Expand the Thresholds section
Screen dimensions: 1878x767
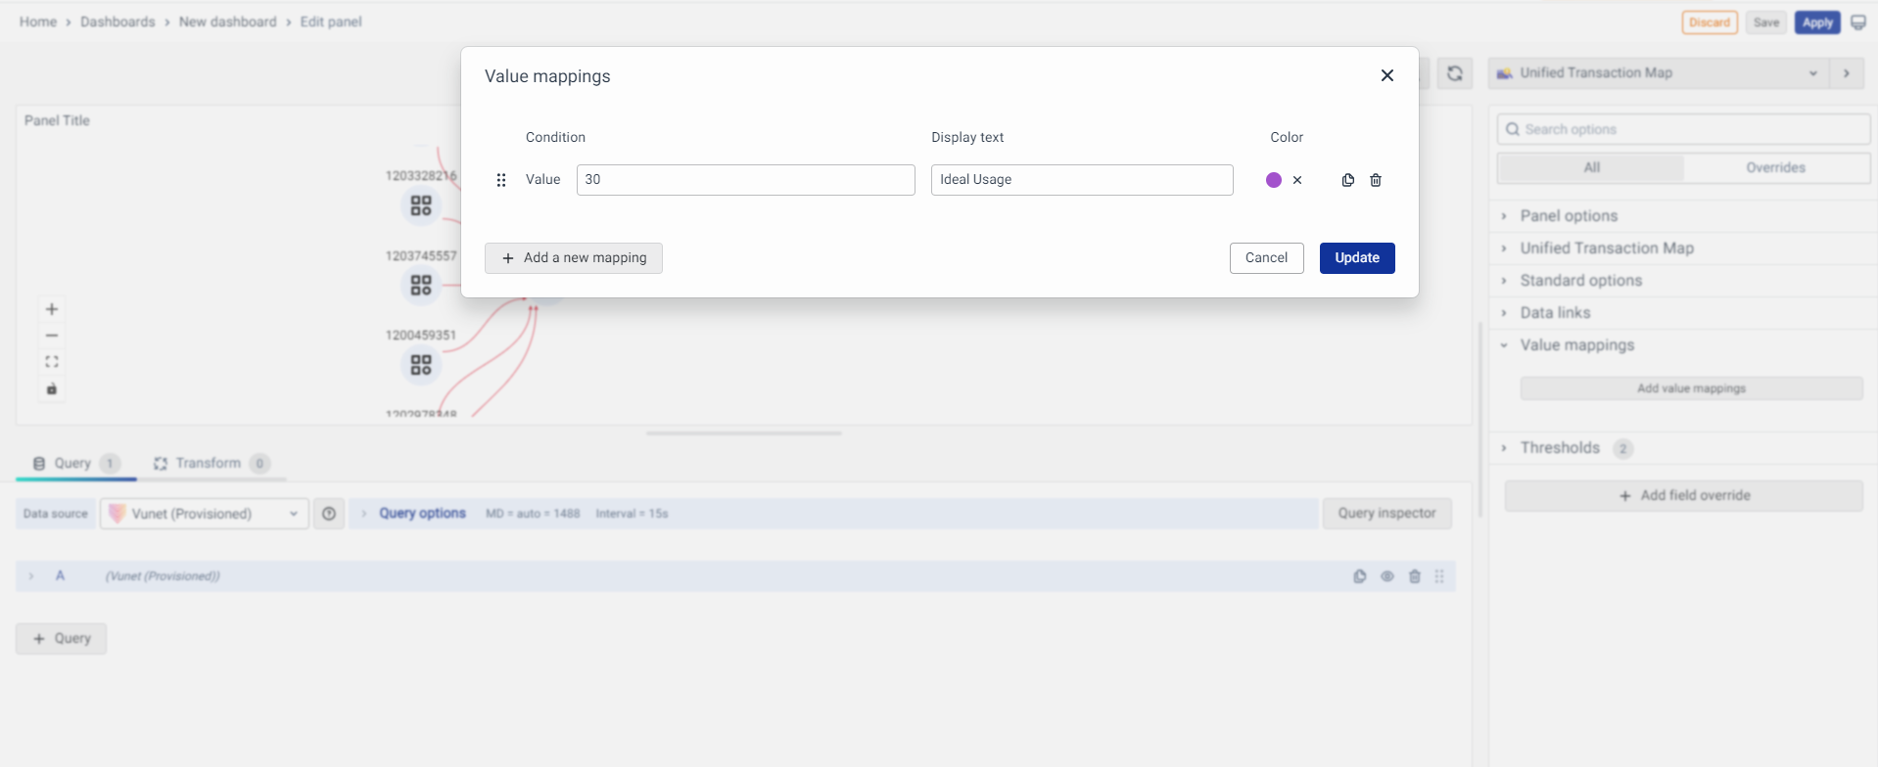(x=1559, y=448)
